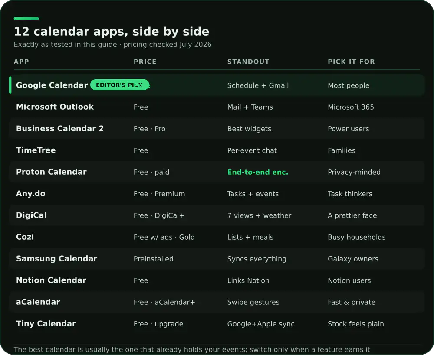Click 'Preinstalled' price cell

coord(154,259)
